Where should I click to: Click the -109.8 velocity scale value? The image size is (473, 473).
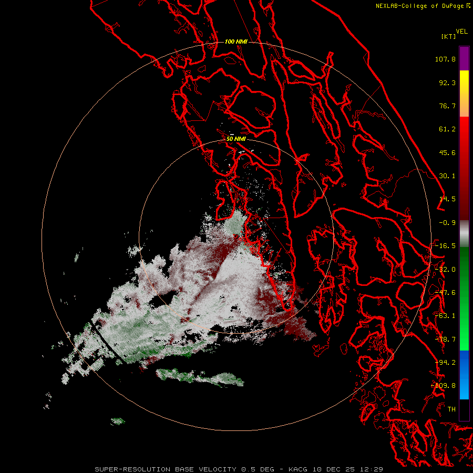(443, 386)
